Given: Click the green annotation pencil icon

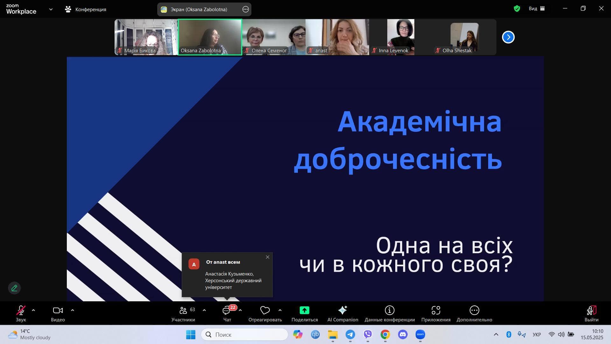Looking at the screenshot, I should click(14, 288).
